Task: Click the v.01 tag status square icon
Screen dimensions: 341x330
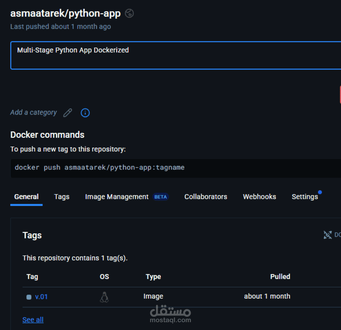Action: [x=29, y=297]
